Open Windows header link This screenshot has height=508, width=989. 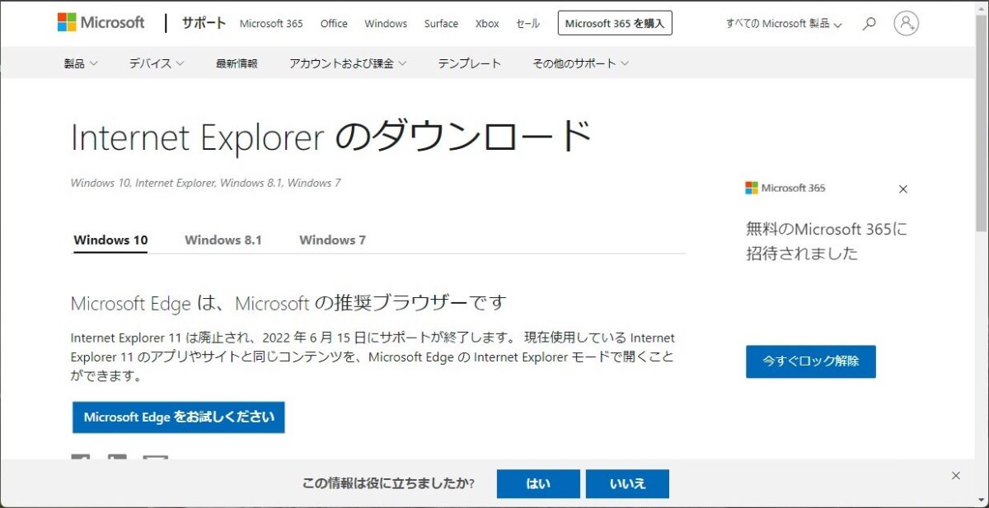[x=386, y=24]
